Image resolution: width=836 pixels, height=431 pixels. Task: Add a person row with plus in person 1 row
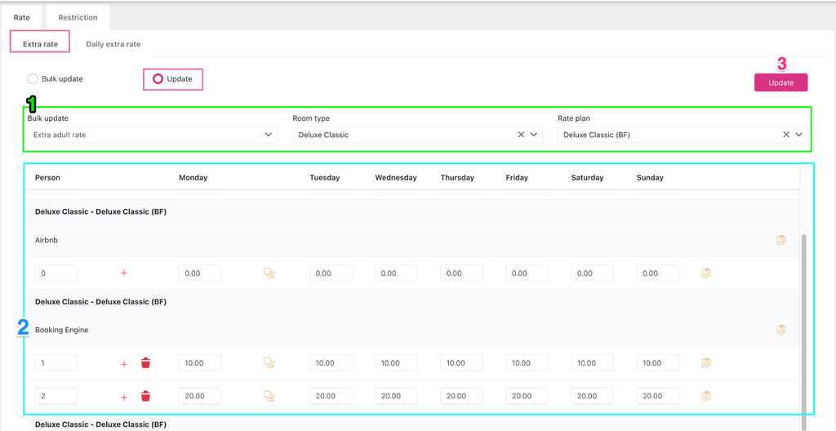click(124, 364)
